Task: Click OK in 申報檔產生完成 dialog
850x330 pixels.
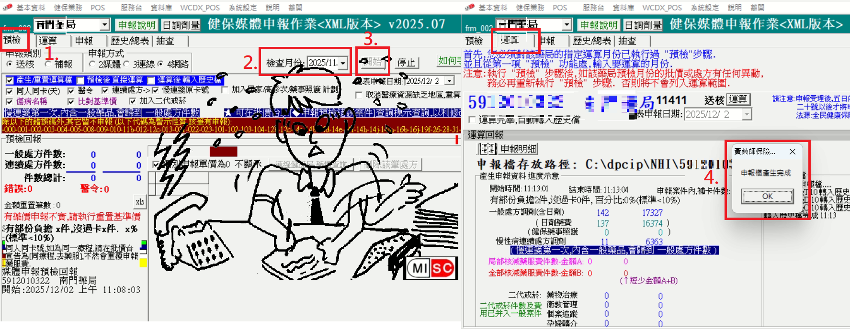Action: click(x=767, y=196)
